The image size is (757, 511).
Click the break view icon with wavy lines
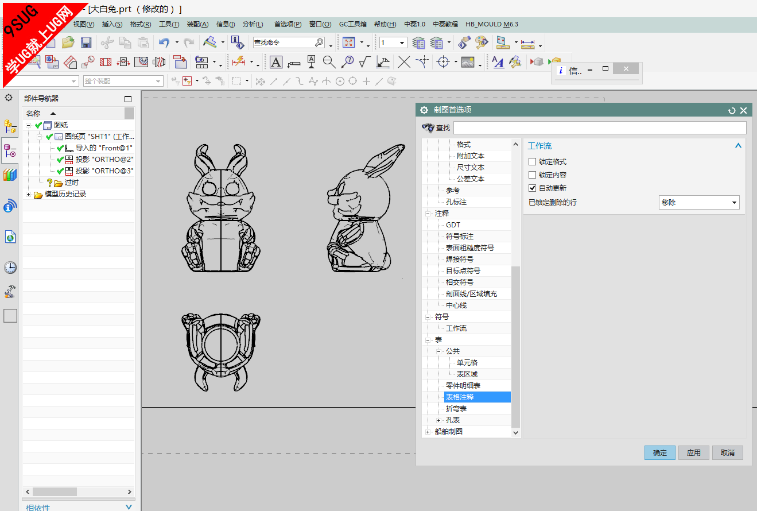158,62
